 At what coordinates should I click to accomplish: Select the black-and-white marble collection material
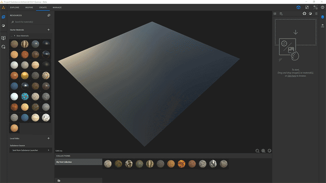pyautogui.click(x=213, y=164)
